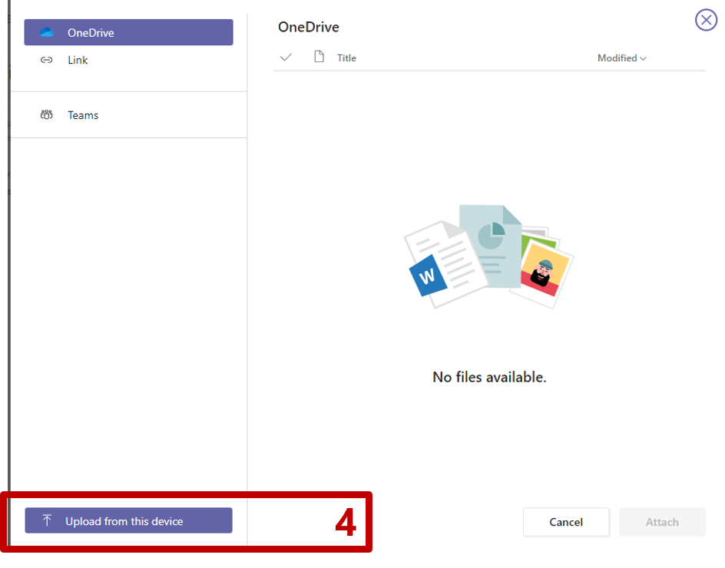Expand the Modified sort chevron
This screenshot has width=725, height=568.
[x=643, y=58]
